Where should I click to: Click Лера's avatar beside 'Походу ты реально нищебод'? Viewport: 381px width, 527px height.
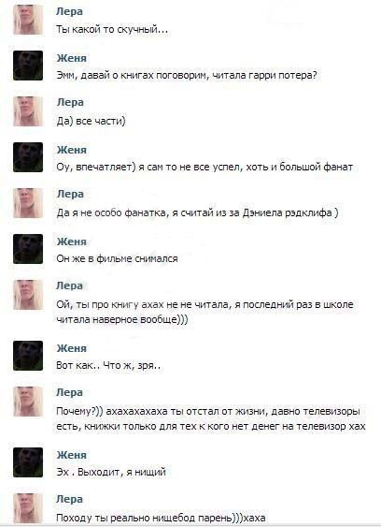28,508
